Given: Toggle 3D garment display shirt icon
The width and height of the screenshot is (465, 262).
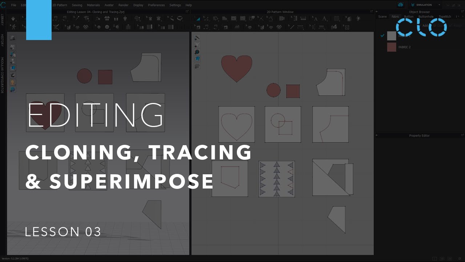Looking at the screenshot, I should pyautogui.click(x=13, y=47).
